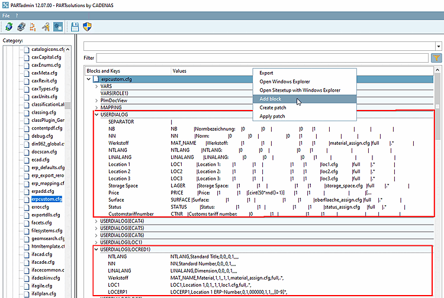Viewport: 444px width, 298px height.
Task: Collapse the USERDIALOG block
Action: [x=97, y=114]
